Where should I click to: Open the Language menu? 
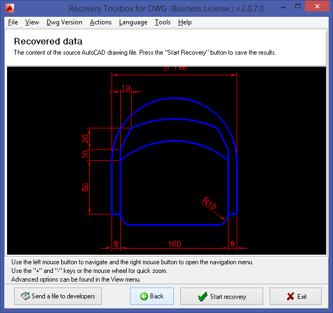point(133,22)
